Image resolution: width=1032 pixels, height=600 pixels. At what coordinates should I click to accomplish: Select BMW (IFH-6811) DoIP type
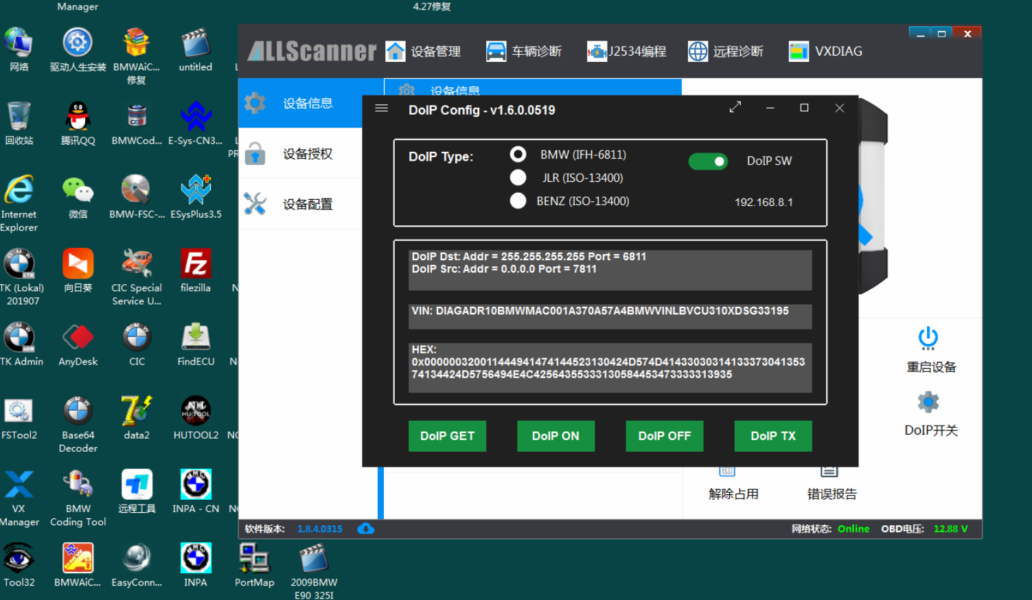pos(518,154)
